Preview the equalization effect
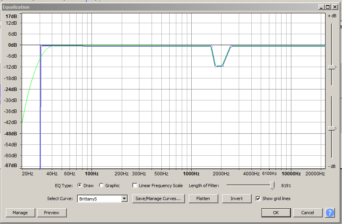The width and height of the screenshot is (342, 224). [51, 213]
